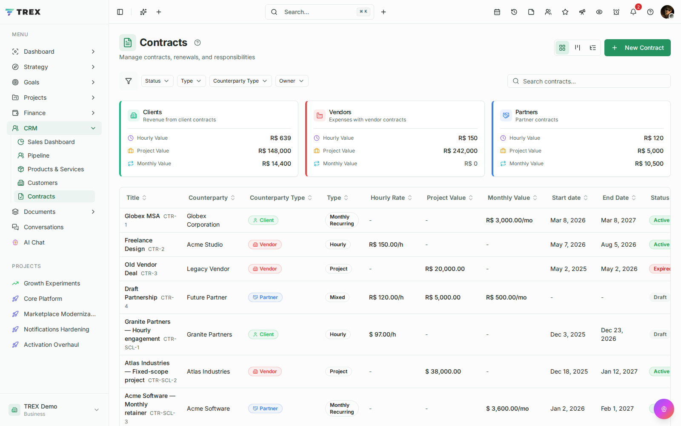The width and height of the screenshot is (681, 426).
Task: Sort by Monthly Value column
Action: point(512,198)
